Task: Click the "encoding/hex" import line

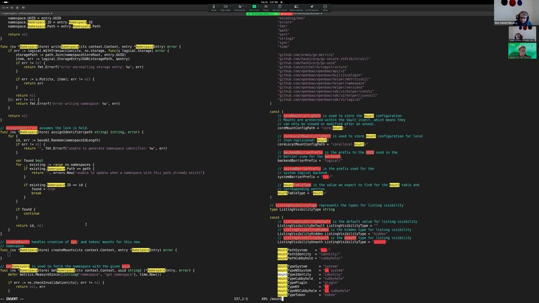Action: pos(291,18)
